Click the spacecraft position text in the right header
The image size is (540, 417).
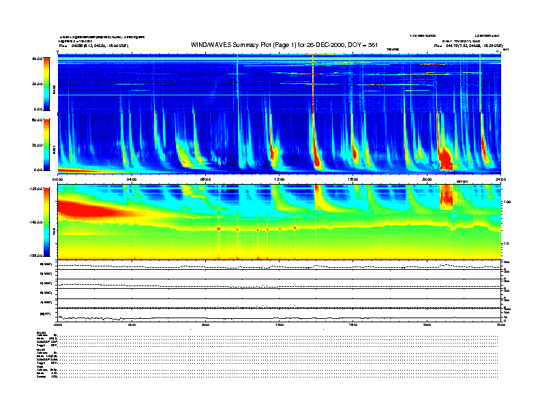click(468, 46)
